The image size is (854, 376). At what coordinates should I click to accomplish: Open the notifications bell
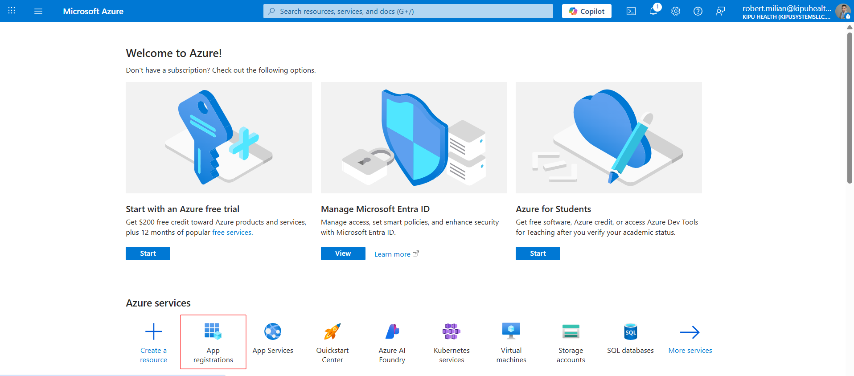click(x=653, y=11)
